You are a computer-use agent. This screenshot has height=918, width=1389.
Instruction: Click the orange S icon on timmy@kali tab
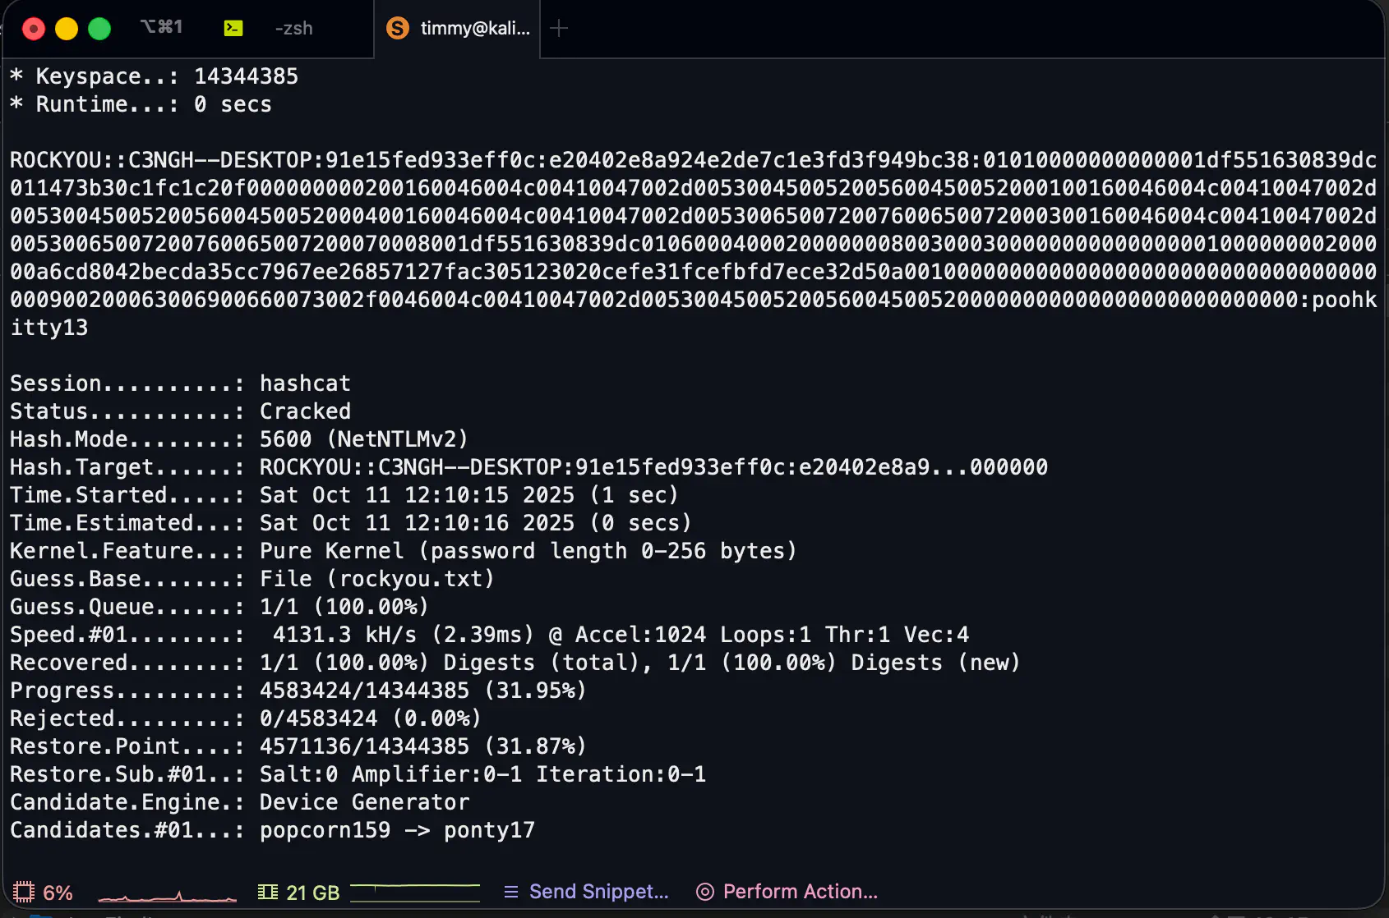398,29
